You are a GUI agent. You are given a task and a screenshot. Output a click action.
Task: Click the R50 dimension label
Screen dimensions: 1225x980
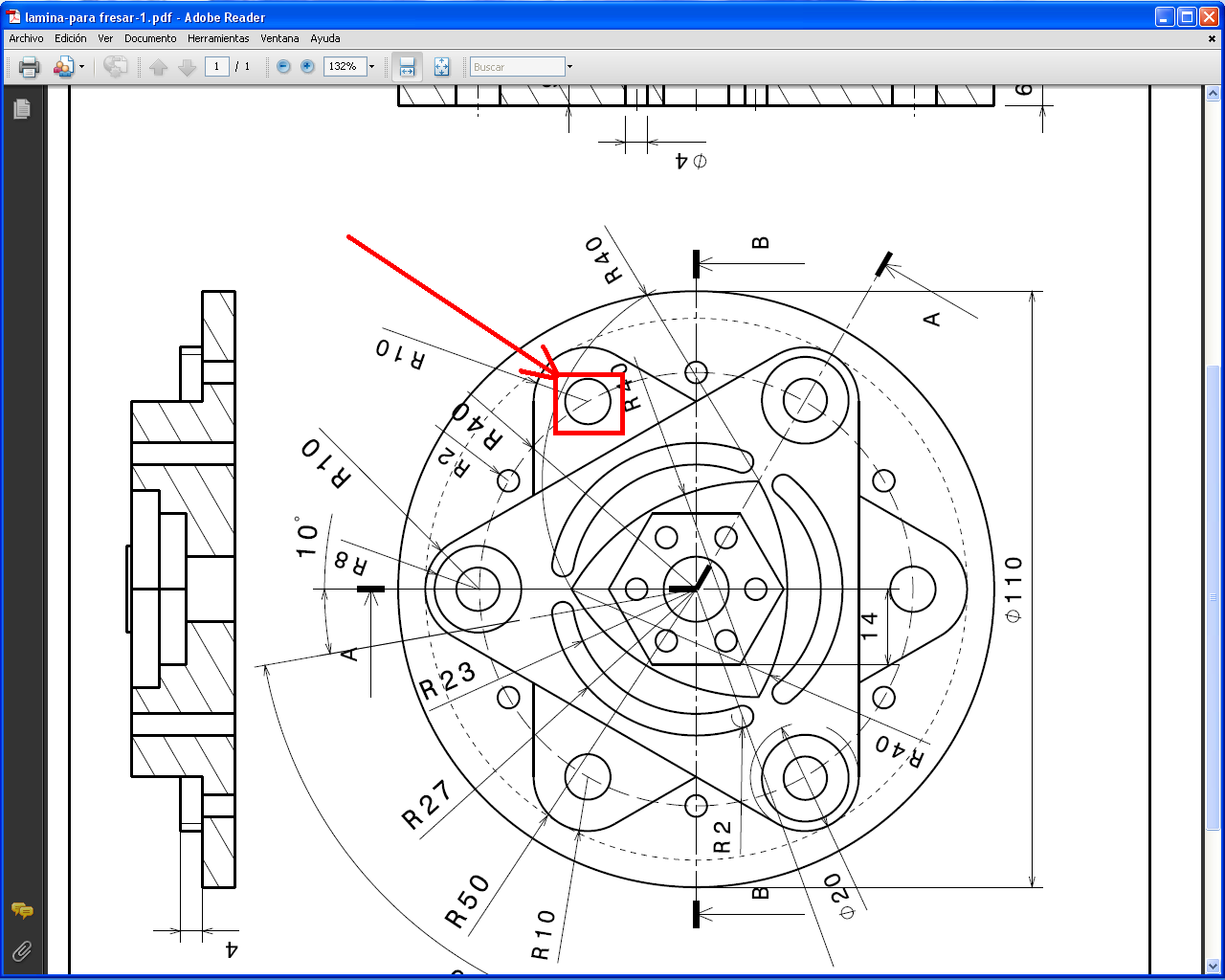[468, 902]
